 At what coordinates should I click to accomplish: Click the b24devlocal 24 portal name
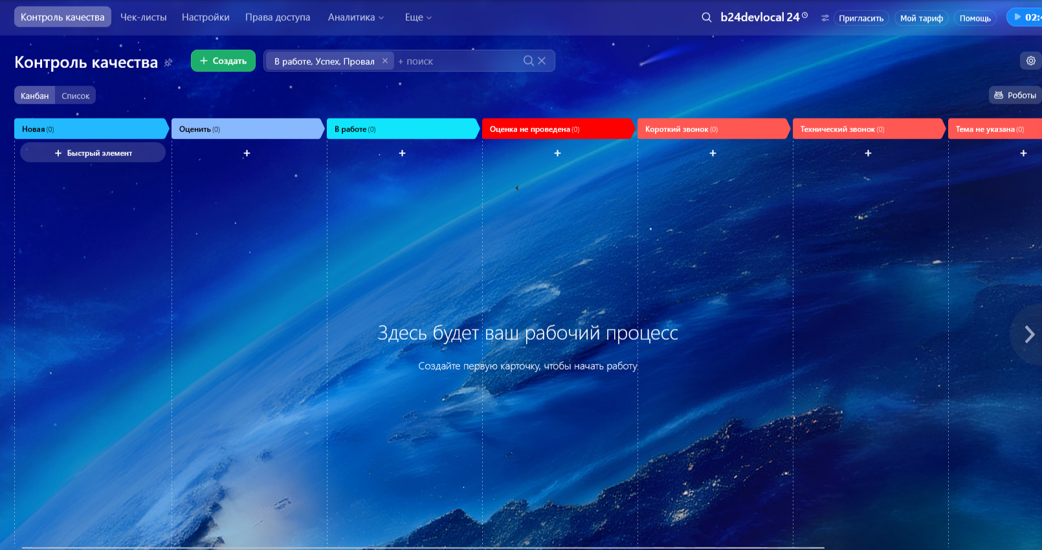[x=760, y=17]
